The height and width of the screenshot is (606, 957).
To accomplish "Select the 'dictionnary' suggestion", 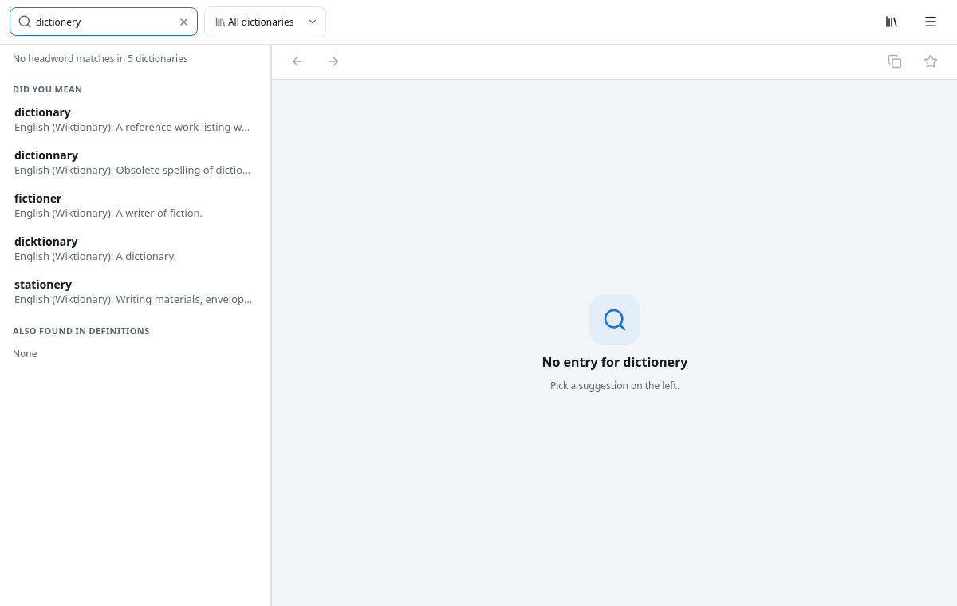I will pos(134,163).
